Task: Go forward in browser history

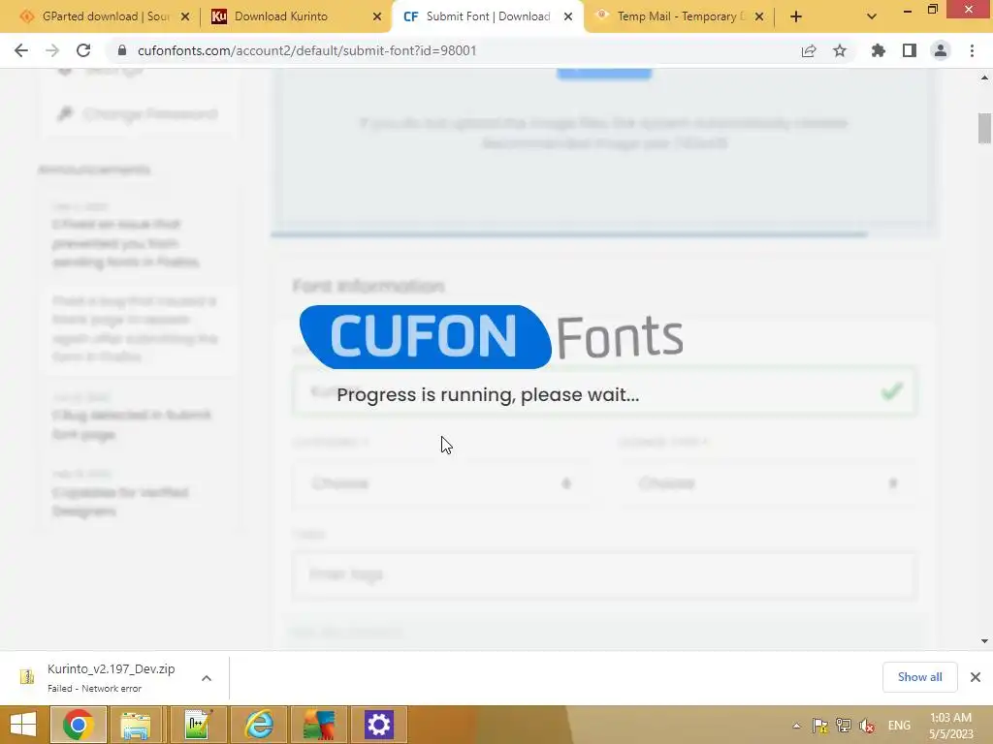Action: click(52, 50)
